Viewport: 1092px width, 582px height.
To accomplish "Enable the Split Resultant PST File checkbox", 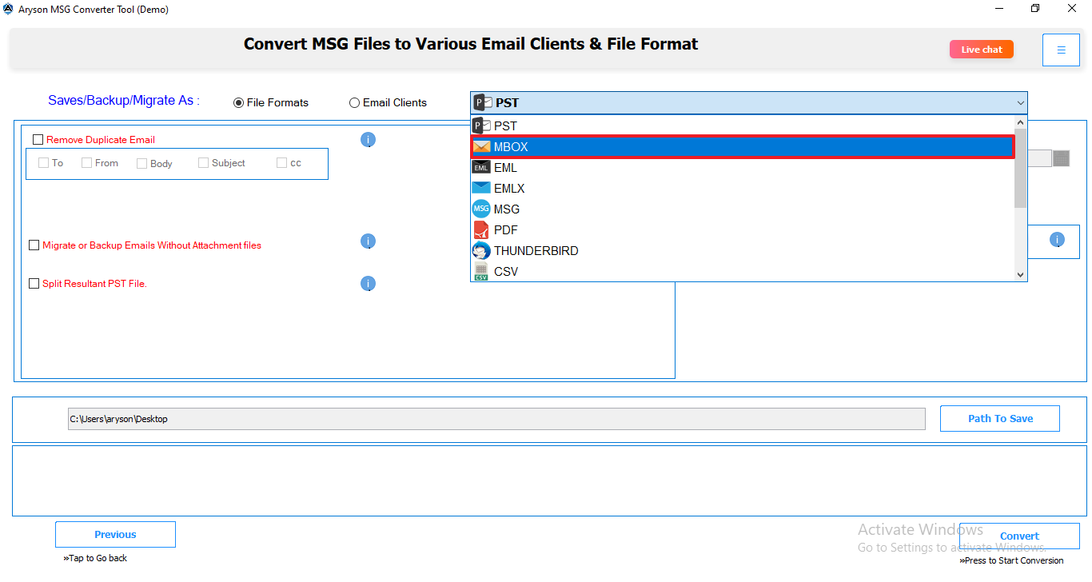I will [x=34, y=283].
